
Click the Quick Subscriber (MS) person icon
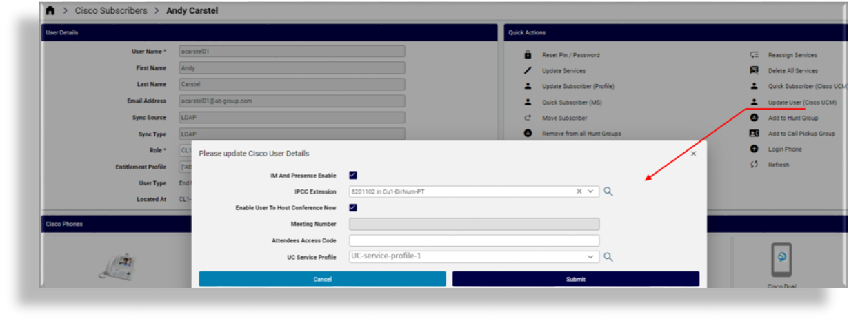coord(528,102)
